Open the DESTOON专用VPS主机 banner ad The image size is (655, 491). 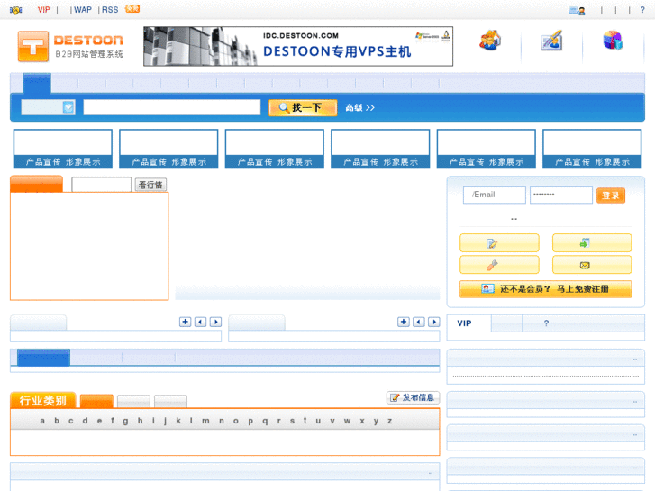[298, 46]
